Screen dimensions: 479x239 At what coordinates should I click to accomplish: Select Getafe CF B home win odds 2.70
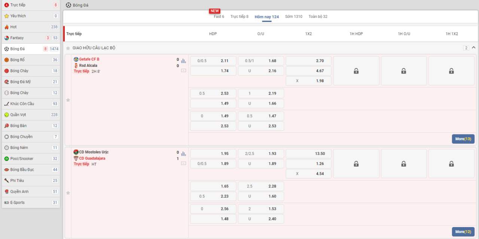[x=308, y=61]
